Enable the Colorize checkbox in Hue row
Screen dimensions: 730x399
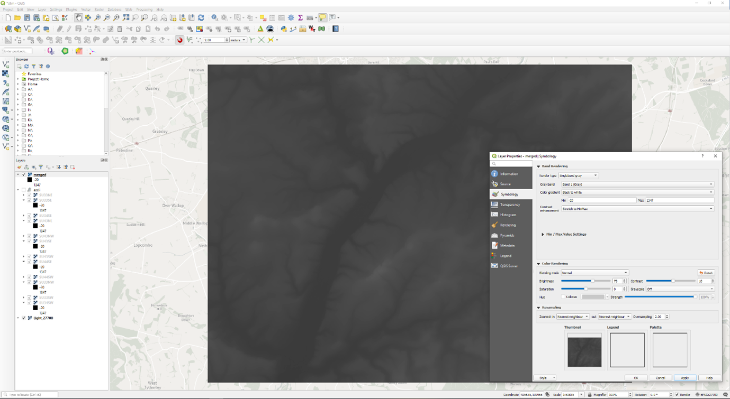(563, 297)
